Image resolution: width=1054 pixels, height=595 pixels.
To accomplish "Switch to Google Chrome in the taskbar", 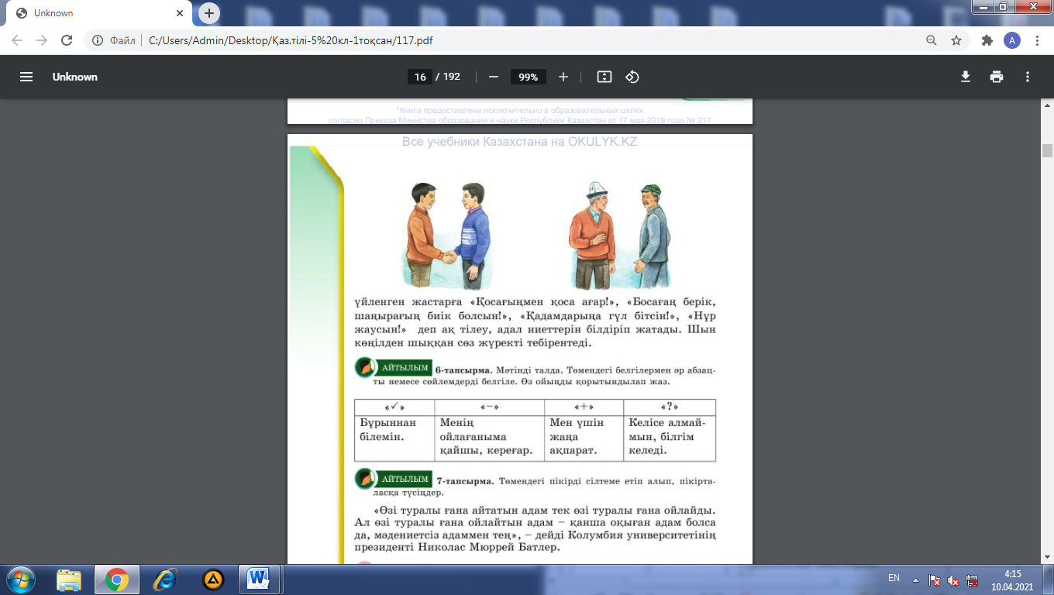I will (116, 579).
